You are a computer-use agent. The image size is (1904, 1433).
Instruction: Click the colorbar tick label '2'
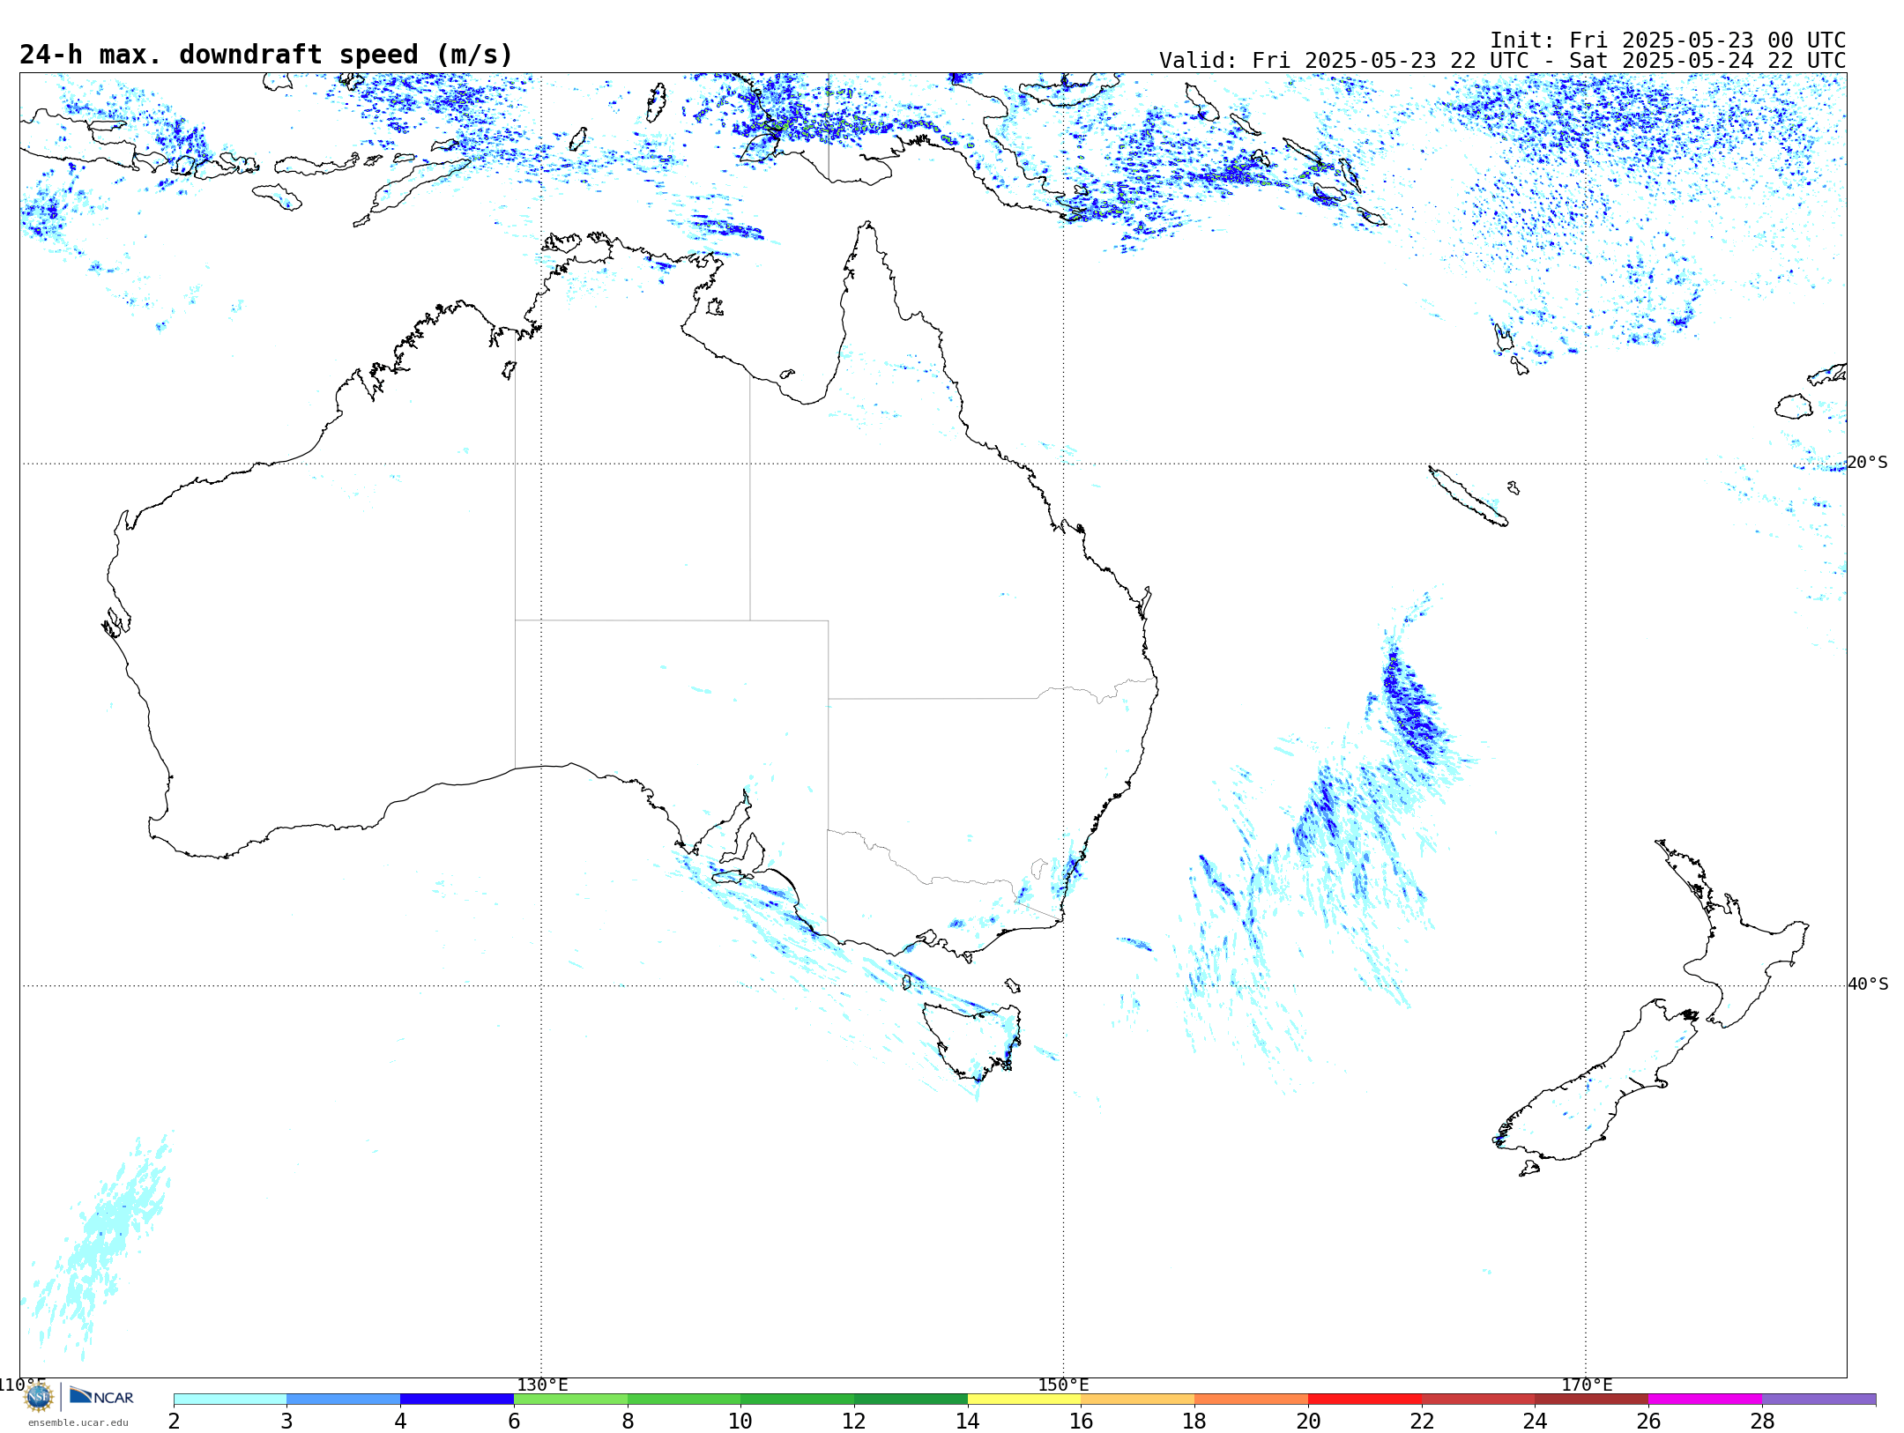click(x=174, y=1421)
